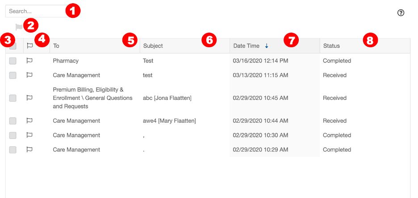Click the flag icon in header row
Image resolution: width=418 pixels, height=198 pixels.
click(29, 46)
